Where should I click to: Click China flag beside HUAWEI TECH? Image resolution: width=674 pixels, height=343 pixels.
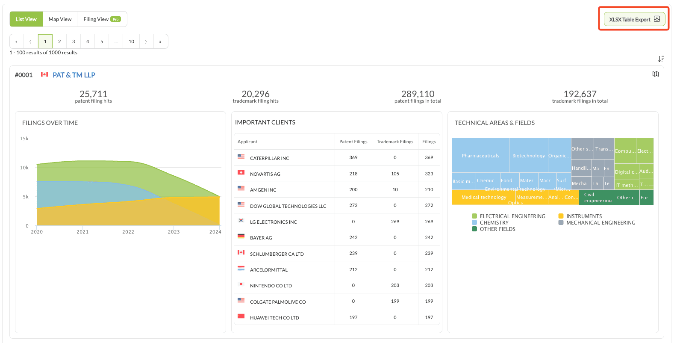point(241,316)
